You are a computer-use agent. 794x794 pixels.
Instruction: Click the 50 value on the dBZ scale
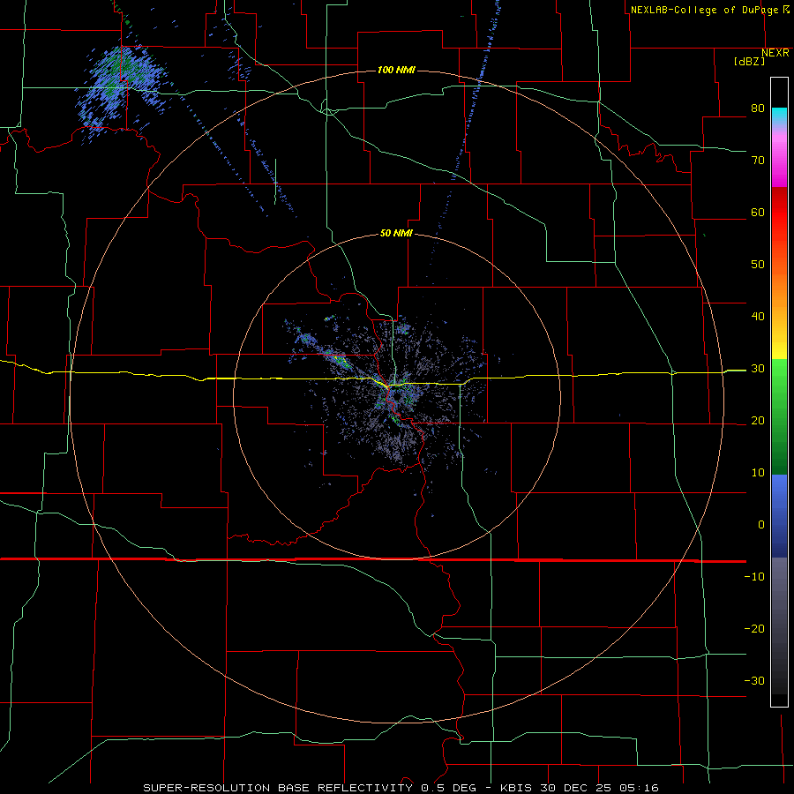[758, 265]
